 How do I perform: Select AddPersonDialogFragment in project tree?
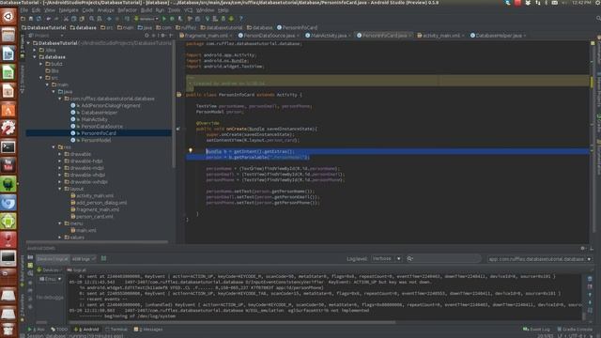tap(111, 105)
